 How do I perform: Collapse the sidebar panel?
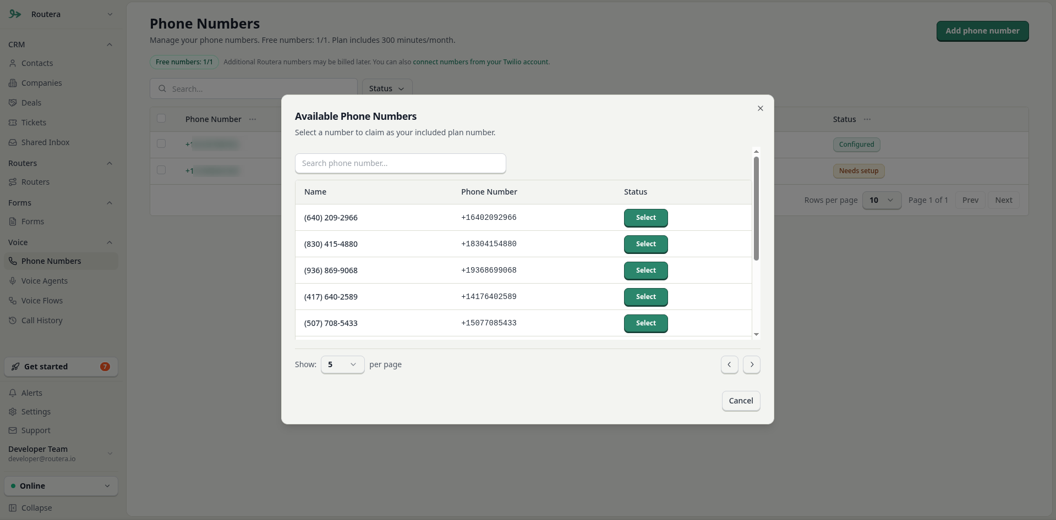(61, 508)
